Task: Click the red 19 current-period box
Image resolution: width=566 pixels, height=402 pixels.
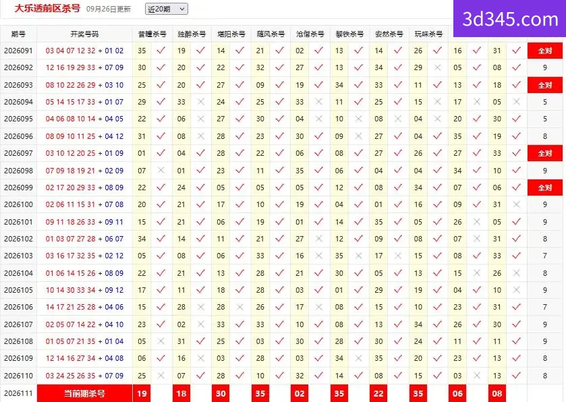Action: [142, 393]
